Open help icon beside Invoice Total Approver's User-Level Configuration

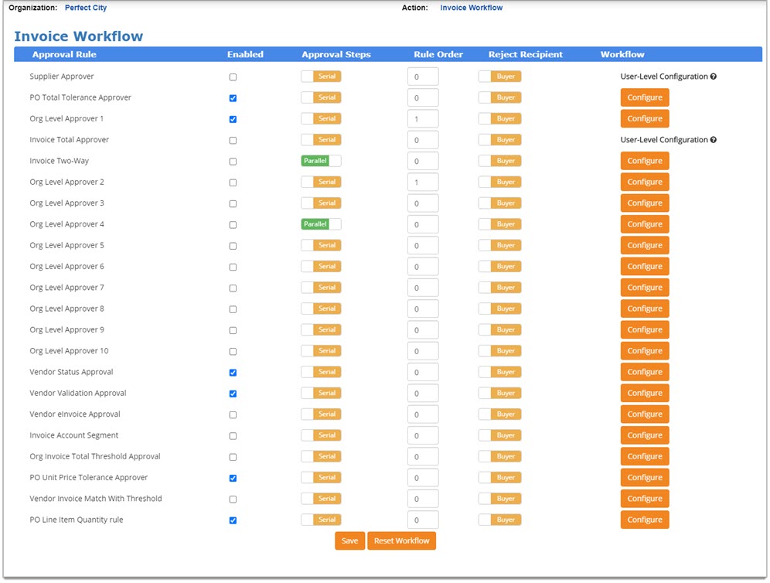click(712, 140)
